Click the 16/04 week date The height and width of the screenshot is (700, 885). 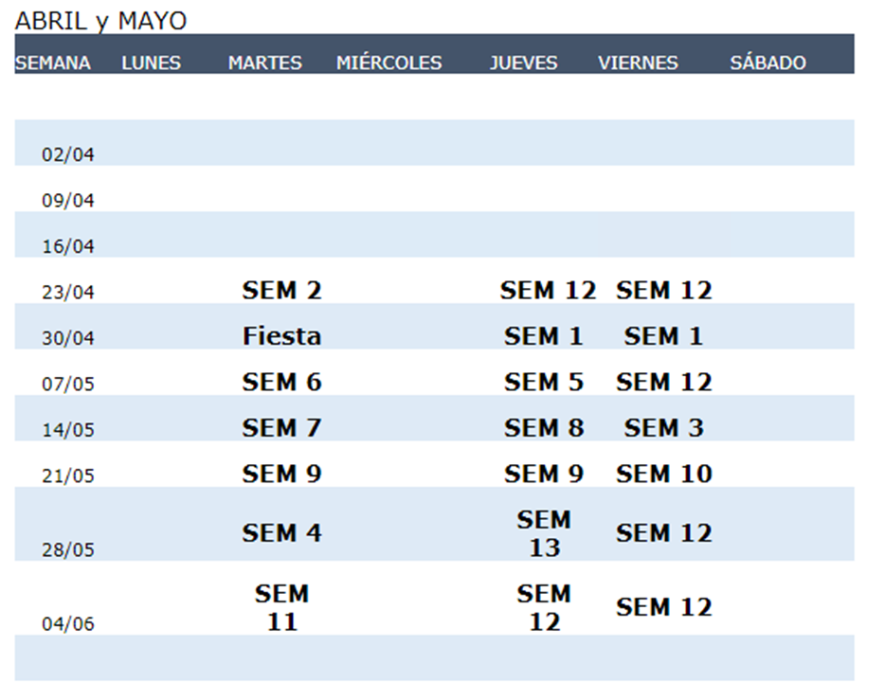point(67,246)
